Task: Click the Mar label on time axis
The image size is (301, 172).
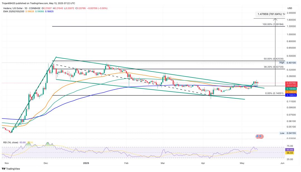Action: coord(163,163)
